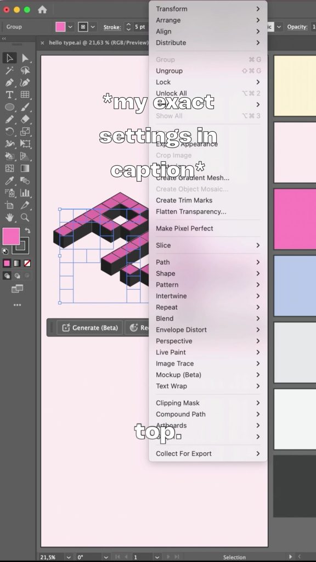Select the Slice tool
Screen dimensions: 316x562
point(25,205)
